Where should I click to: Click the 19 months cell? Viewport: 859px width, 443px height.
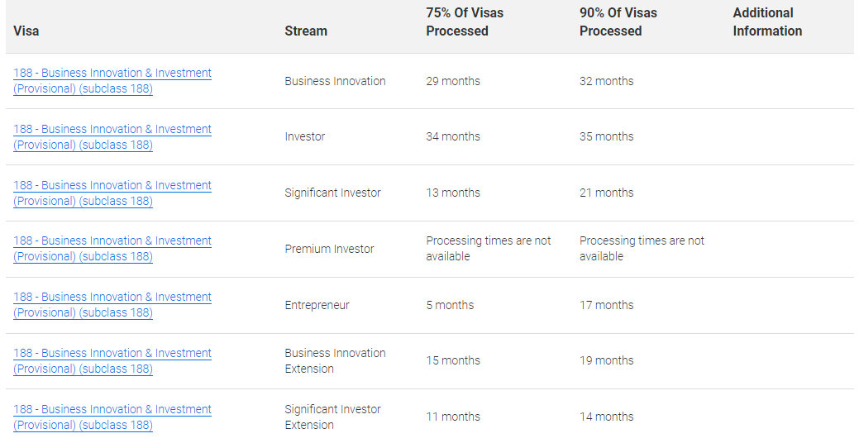[x=607, y=360]
